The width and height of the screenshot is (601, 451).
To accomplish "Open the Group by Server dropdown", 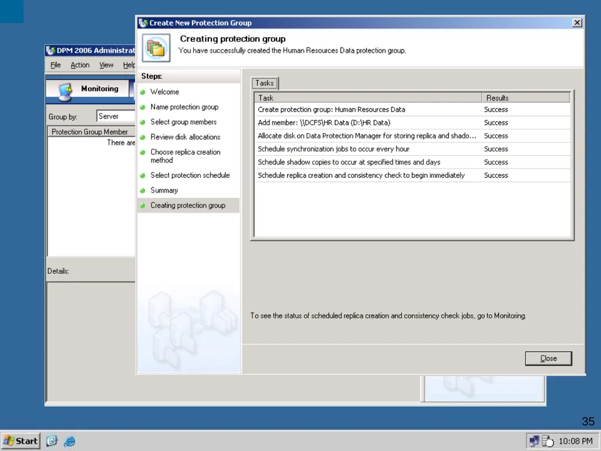I will (116, 116).
